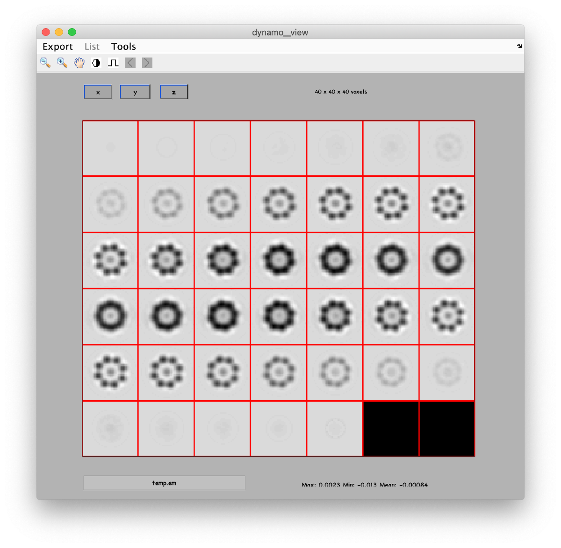Select the first slice in the bottom row
Image resolution: width=561 pixels, height=548 pixels.
click(110, 429)
